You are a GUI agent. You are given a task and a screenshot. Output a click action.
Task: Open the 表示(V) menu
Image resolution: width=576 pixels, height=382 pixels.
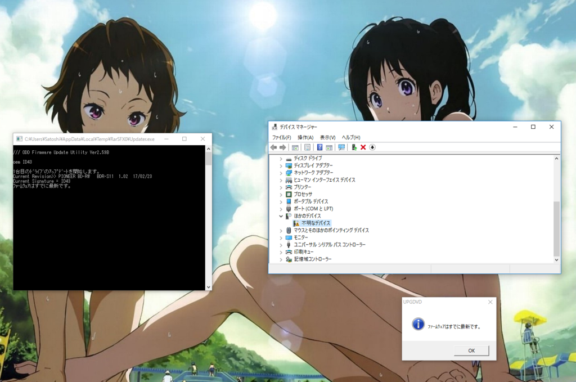point(328,137)
